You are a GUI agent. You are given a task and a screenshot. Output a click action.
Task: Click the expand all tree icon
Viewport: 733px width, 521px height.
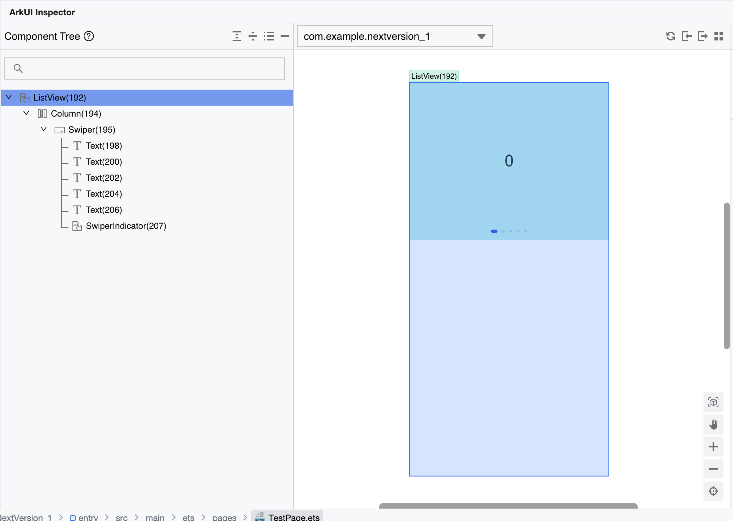tap(237, 36)
